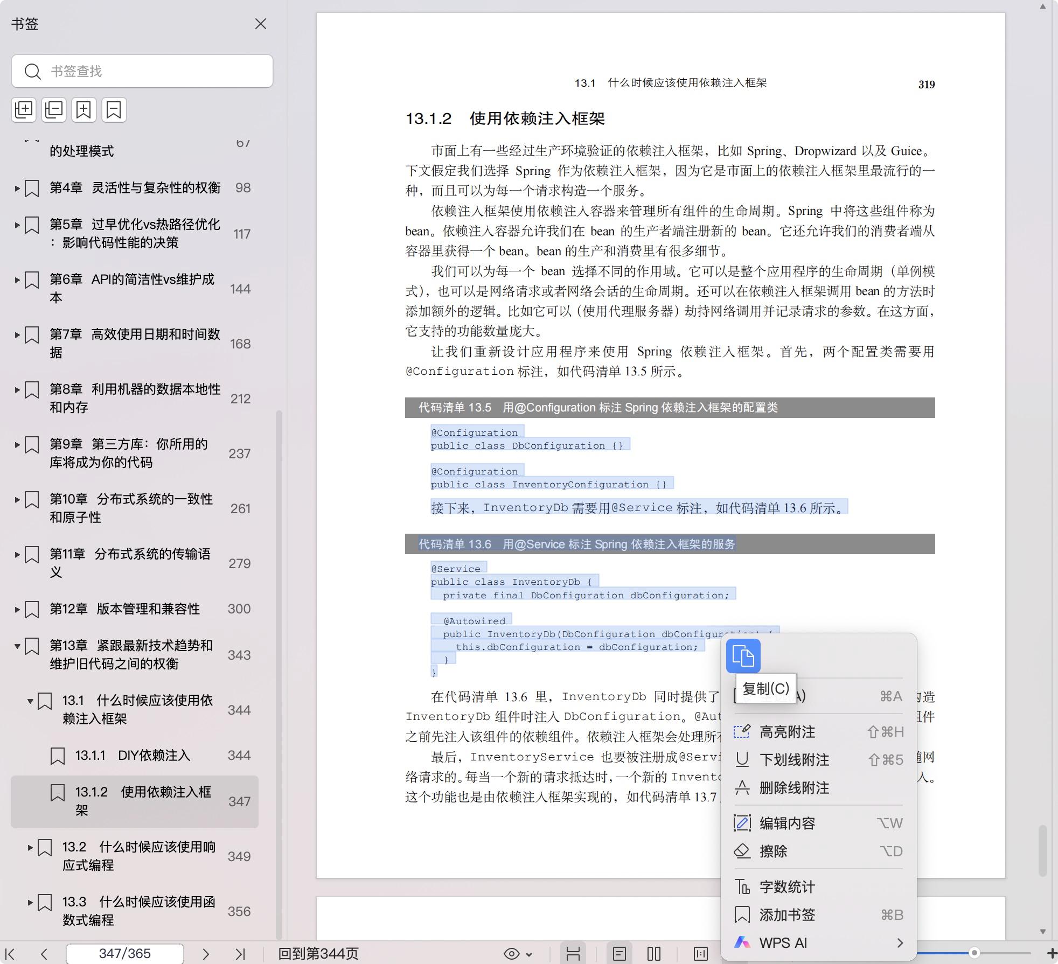Go to previous page arrow
This screenshot has height=964, width=1058.
coord(44,954)
